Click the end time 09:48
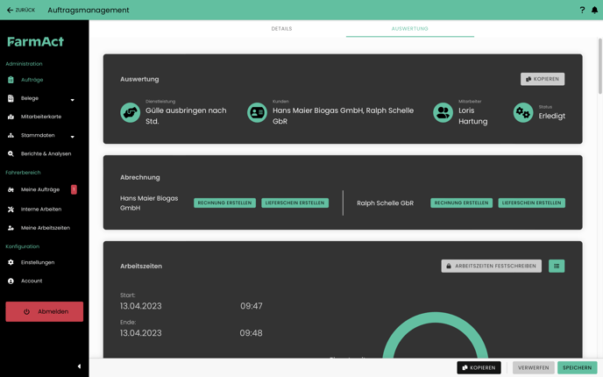This screenshot has width=603, height=377. click(x=252, y=333)
